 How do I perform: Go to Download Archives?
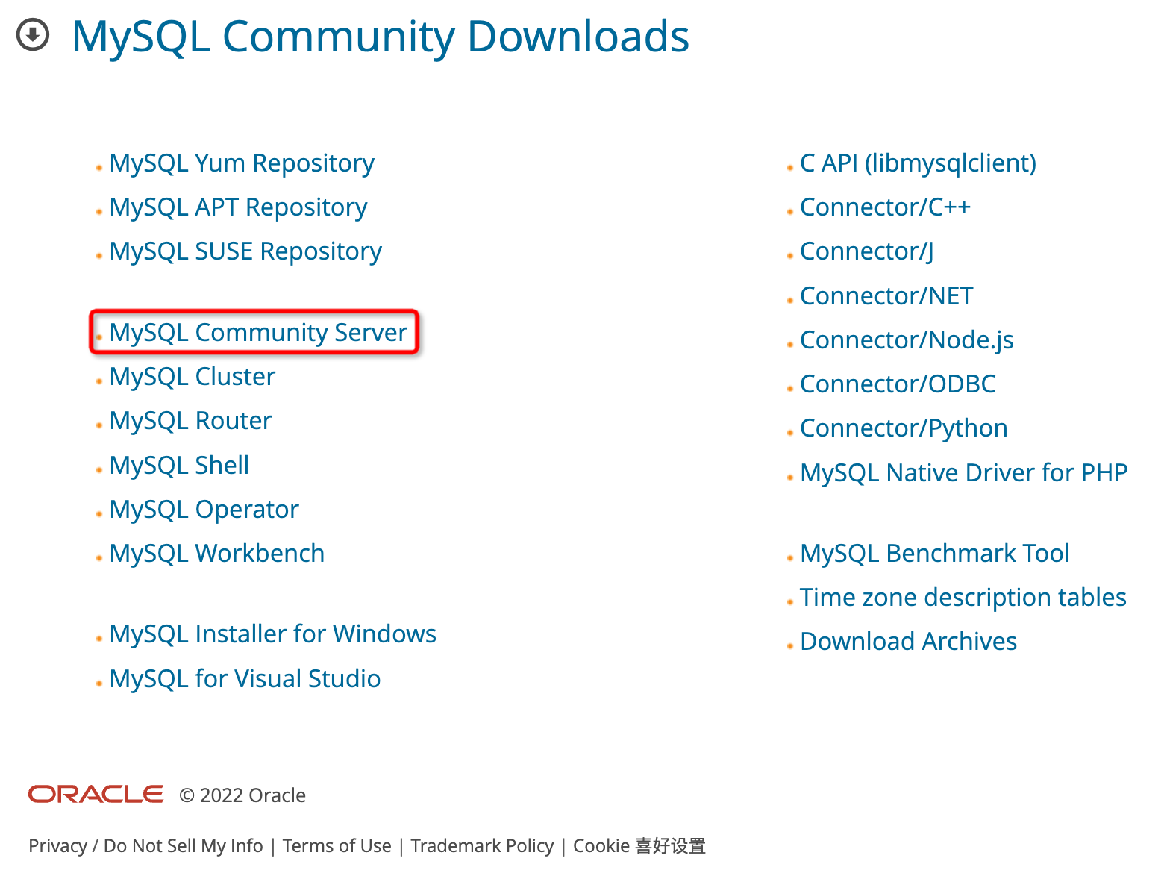[x=908, y=642]
